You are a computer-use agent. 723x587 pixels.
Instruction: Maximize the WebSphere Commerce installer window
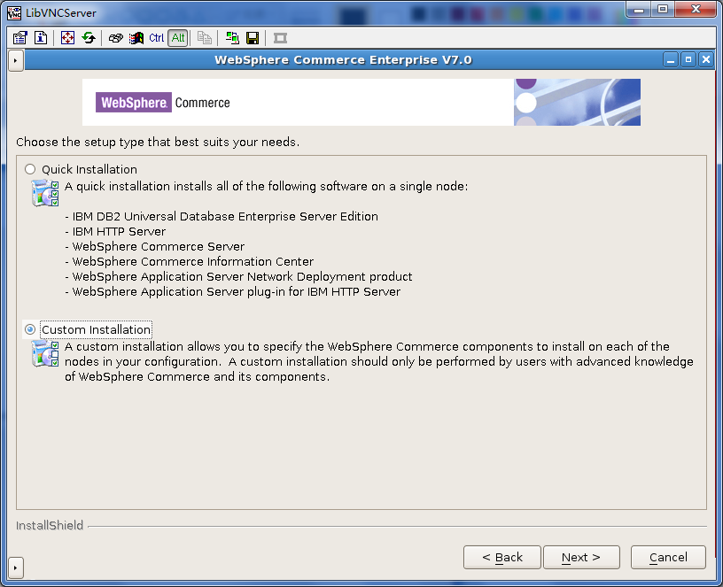point(688,60)
